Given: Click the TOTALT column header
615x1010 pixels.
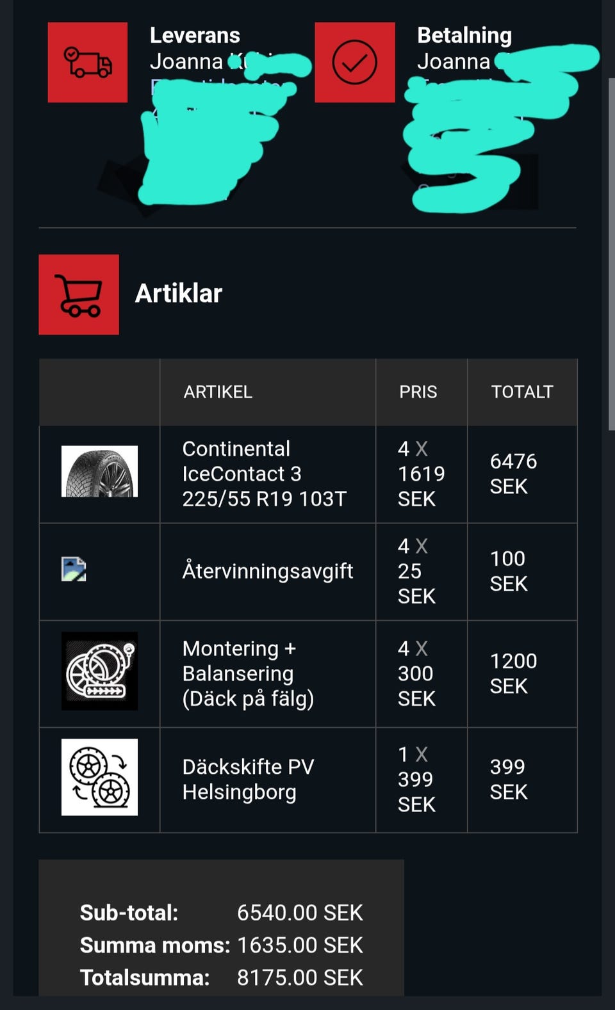Looking at the screenshot, I should click(521, 392).
